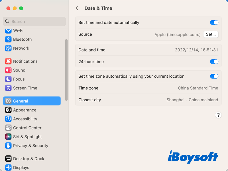Click the Accessibility icon in sidebar
This screenshot has width=228, height=171.
point(8,119)
